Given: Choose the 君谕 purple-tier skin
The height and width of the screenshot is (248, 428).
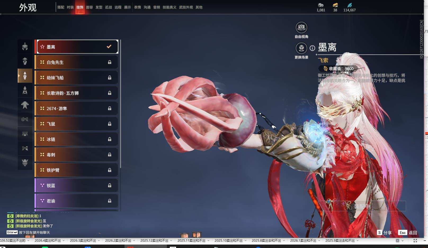Looking at the screenshot, I should 76,201.
